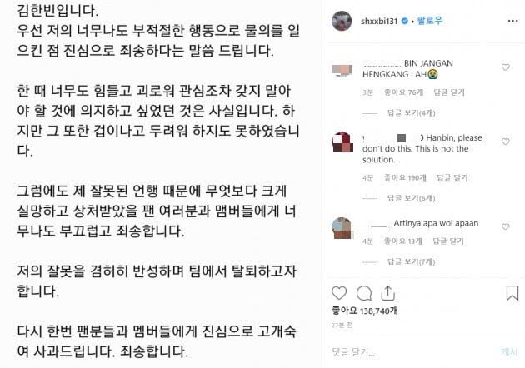The image size is (525, 368).
Task: Like the post with heart icon
Action: click(339, 293)
